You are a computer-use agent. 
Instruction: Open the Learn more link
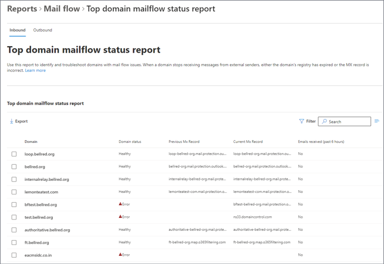point(35,70)
